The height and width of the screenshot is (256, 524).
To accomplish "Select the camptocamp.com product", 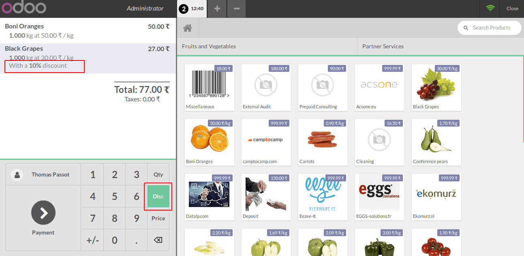I will [266, 142].
